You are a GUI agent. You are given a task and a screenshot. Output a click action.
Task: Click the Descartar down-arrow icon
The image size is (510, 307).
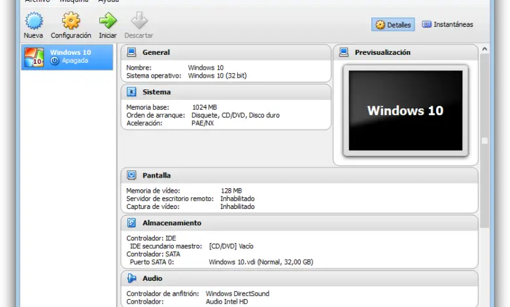(139, 20)
